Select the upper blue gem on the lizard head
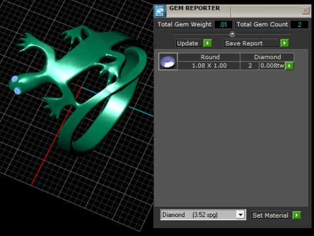The height and width of the screenshot is (236, 314). 14,79
